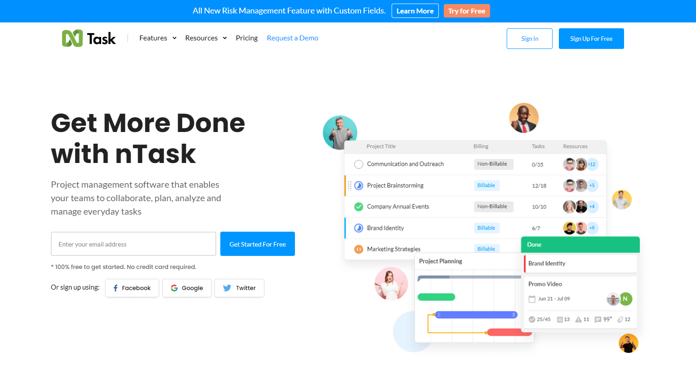The width and height of the screenshot is (696, 374).
Task: Click +12 badge in Communication and Outreach row
Action: pyautogui.click(x=592, y=164)
